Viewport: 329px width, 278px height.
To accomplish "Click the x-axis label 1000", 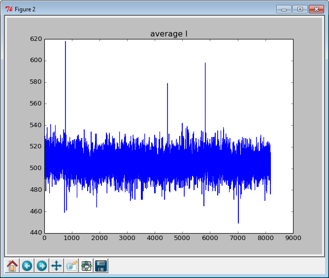I will pyautogui.click(x=72, y=238).
